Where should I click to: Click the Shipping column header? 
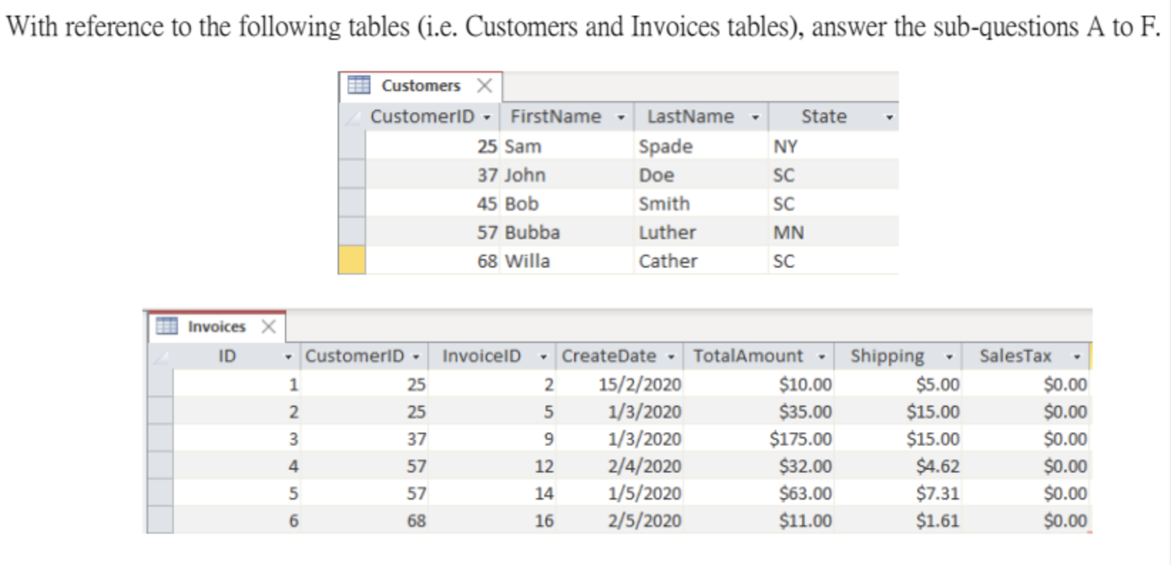[897, 356]
